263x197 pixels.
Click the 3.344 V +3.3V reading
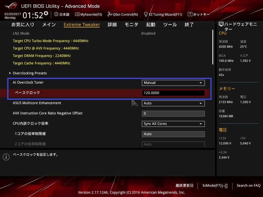224,157
